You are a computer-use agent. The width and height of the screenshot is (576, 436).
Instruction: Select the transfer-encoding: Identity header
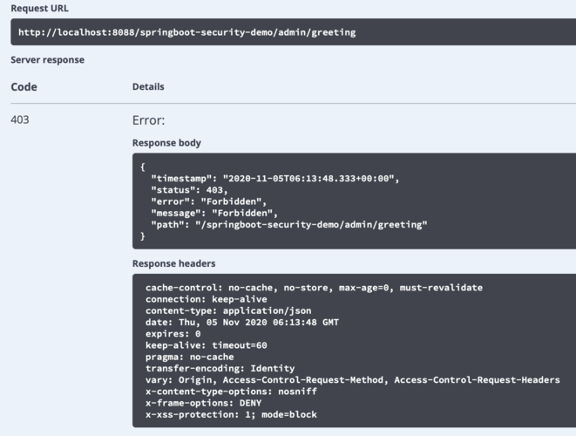click(x=220, y=368)
